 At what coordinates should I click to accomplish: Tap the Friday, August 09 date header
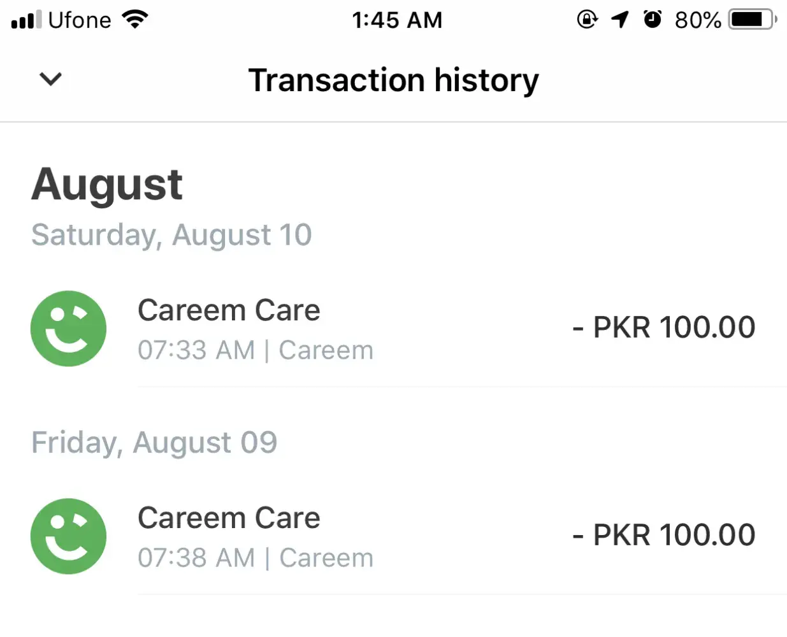[x=154, y=443]
